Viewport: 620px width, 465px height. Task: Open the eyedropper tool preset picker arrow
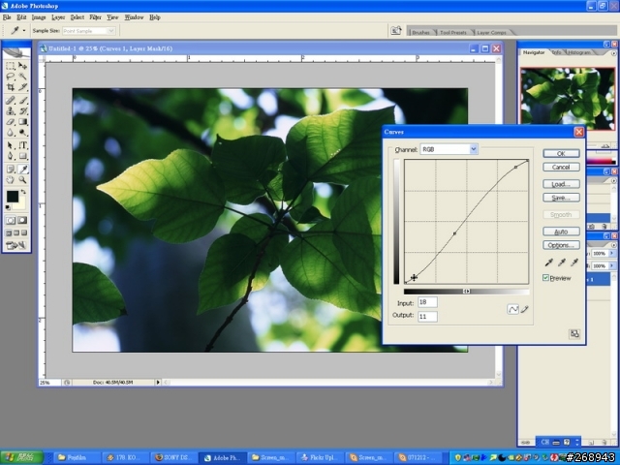(x=24, y=30)
